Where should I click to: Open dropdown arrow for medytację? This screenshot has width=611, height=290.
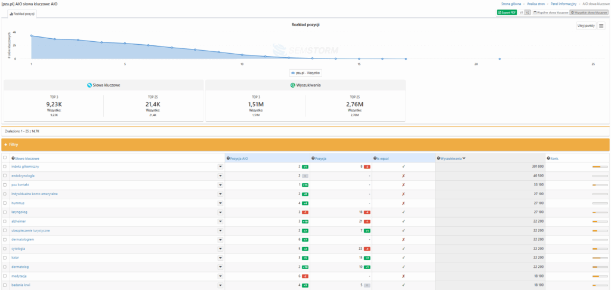coord(220,276)
